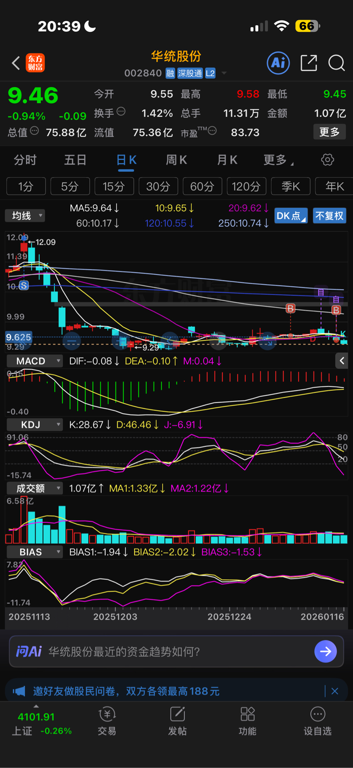Tap the Wi-Fi status icon
Screen dimensions: 353x768
click(x=281, y=26)
